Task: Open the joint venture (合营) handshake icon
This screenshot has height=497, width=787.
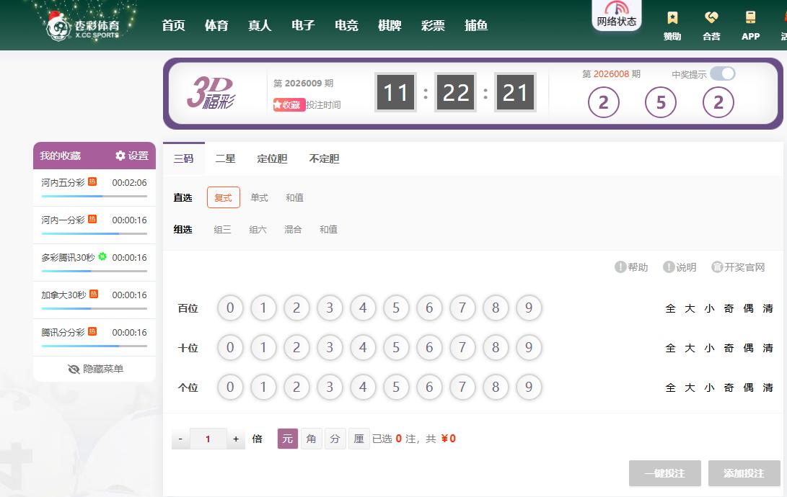Action: pos(711,18)
